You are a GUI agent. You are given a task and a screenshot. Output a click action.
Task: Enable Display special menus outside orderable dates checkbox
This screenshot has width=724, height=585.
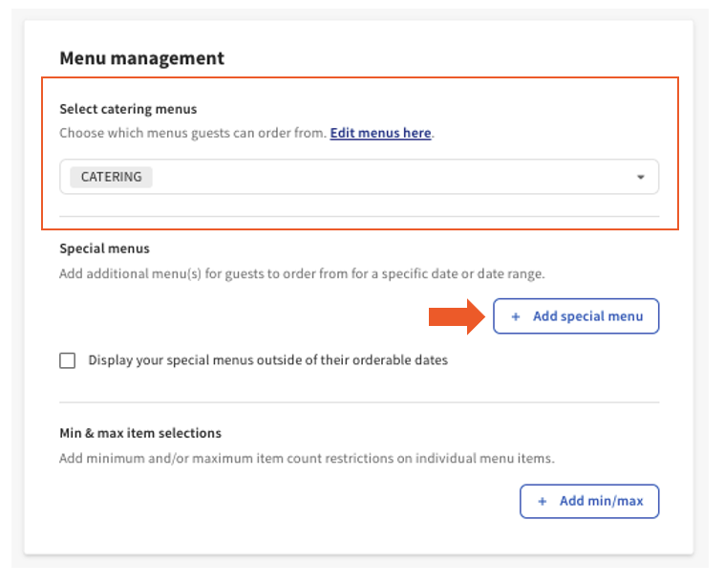click(x=68, y=360)
